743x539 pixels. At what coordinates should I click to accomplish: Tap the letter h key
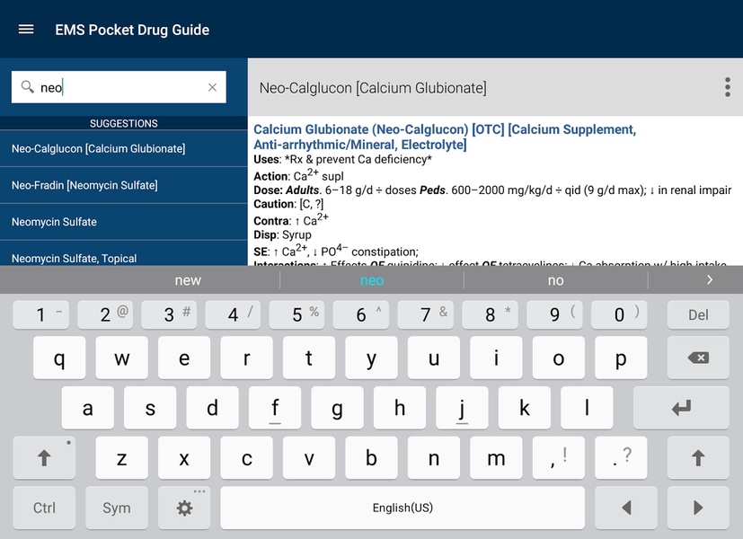coord(400,408)
